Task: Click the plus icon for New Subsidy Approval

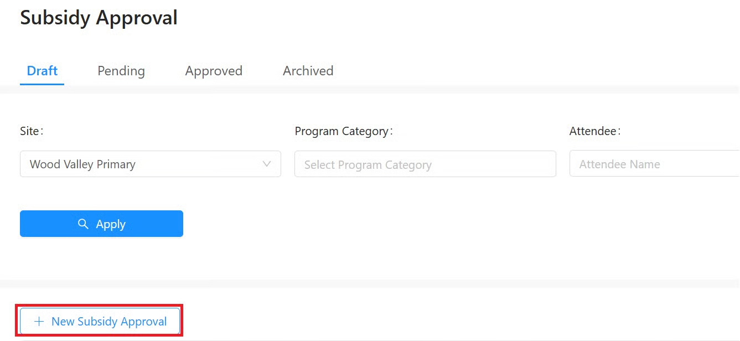Action: [39, 322]
